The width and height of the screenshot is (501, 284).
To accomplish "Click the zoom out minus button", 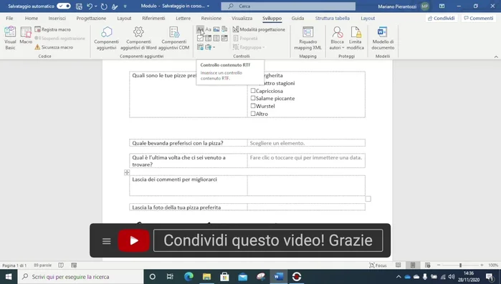I will click(439, 265).
